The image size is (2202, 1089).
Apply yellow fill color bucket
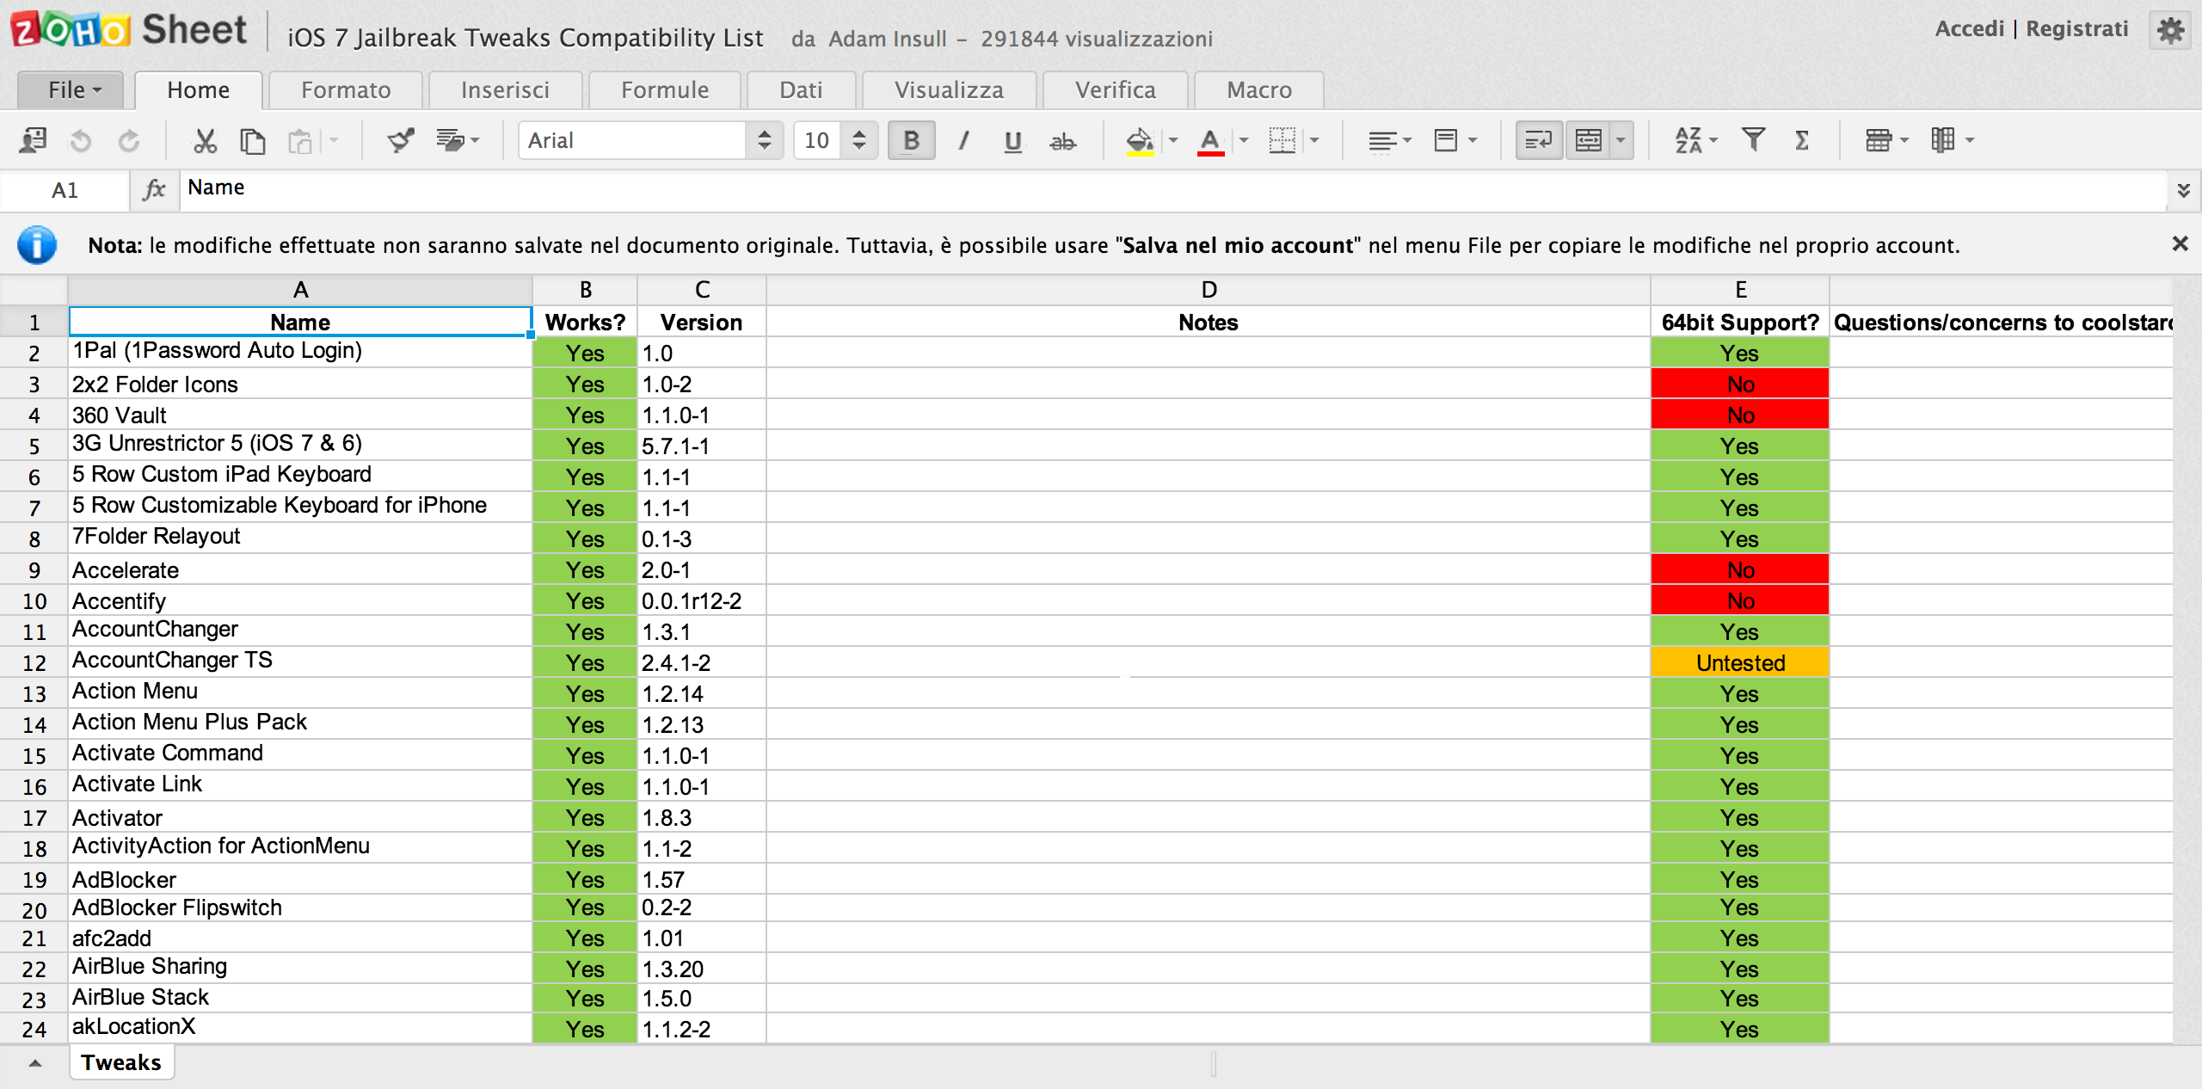[1141, 140]
